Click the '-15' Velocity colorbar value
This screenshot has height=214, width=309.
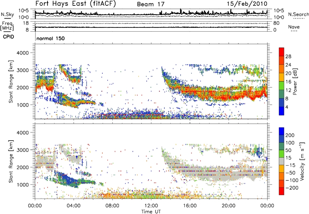tap(290, 165)
